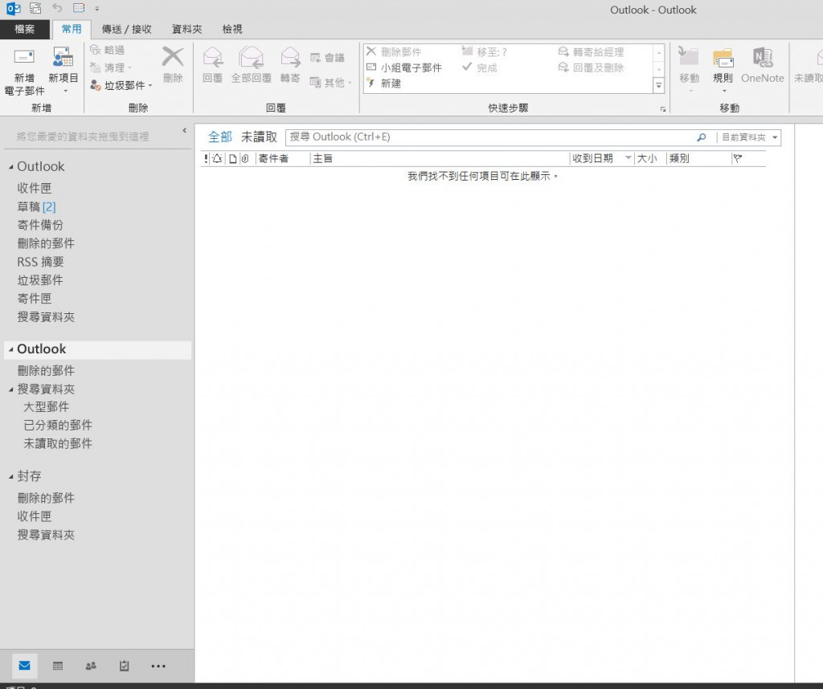The height and width of the screenshot is (689, 823).
Task: Open the 草稿 [2] folder
Action: pyautogui.click(x=36, y=206)
